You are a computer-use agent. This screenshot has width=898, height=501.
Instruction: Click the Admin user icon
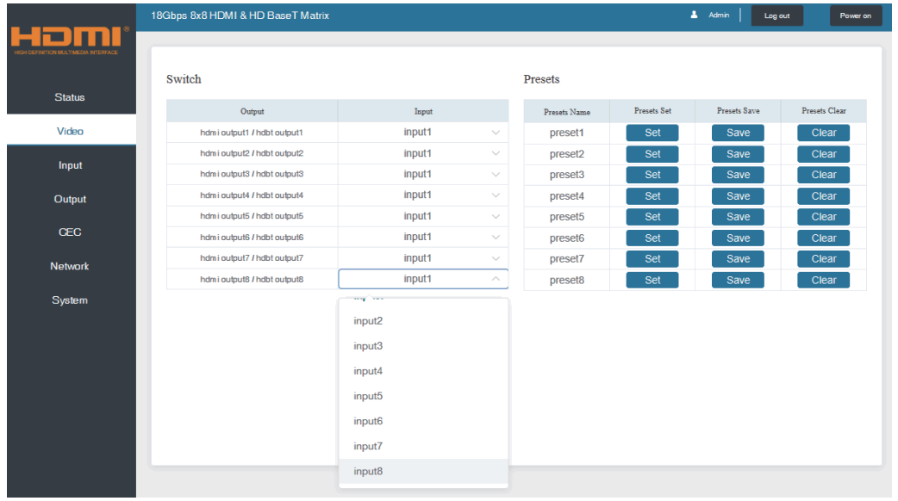point(695,15)
